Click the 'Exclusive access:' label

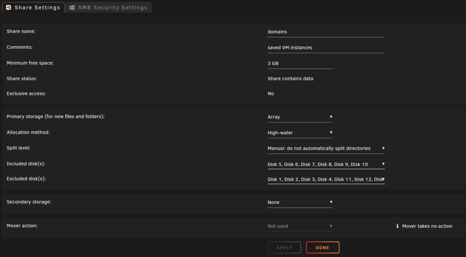tap(26, 94)
